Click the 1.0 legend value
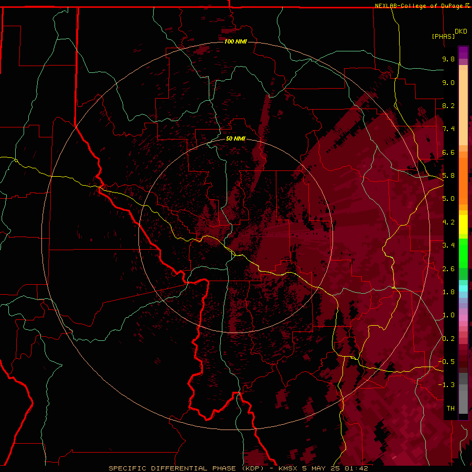 click(448, 315)
